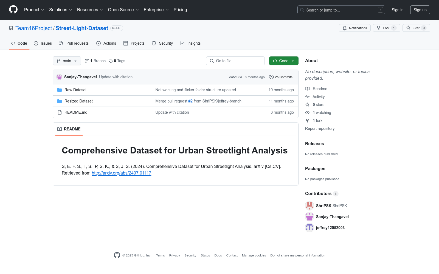Click ShriPSK contributor avatar

tap(309, 206)
